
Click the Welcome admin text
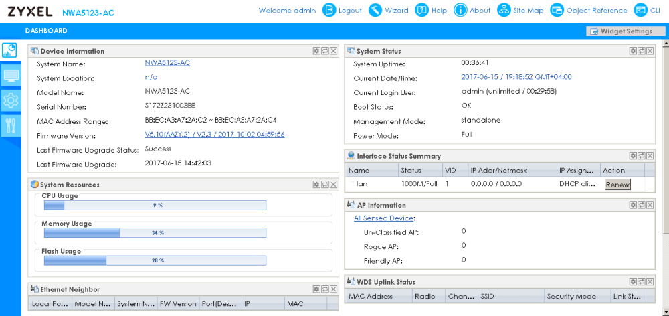(287, 10)
